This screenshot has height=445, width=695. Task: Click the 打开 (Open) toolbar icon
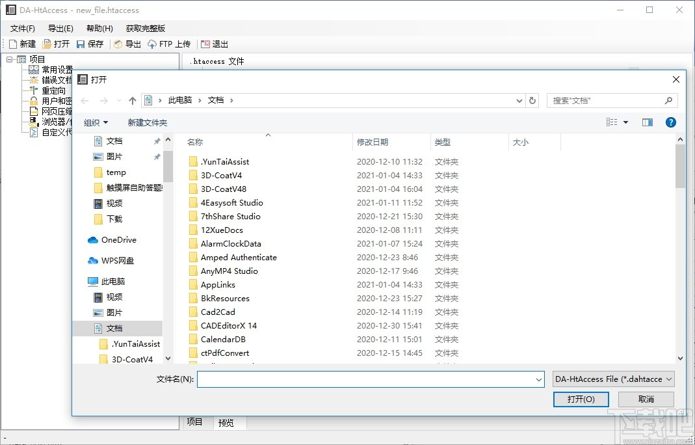pos(57,44)
